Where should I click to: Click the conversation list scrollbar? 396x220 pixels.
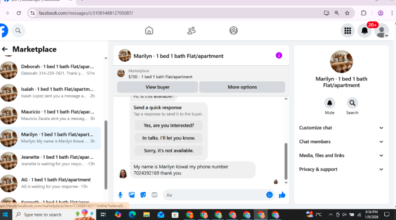point(106,155)
